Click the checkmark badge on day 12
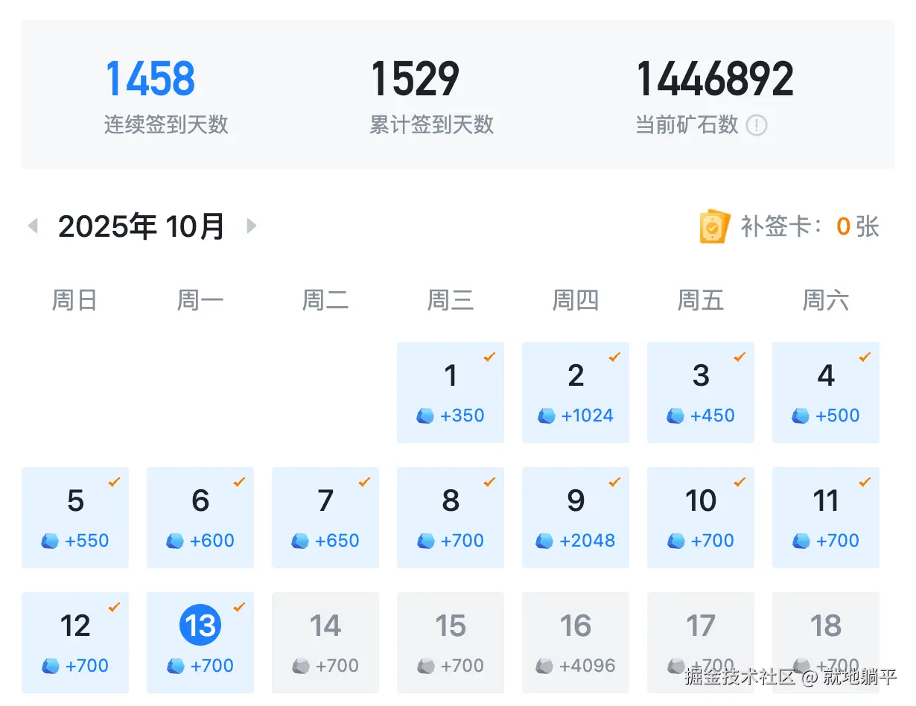The height and width of the screenshot is (706, 916). click(113, 608)
